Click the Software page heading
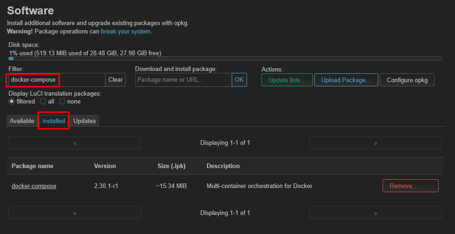This screenshot has width=455, height=234. [31, 11]
